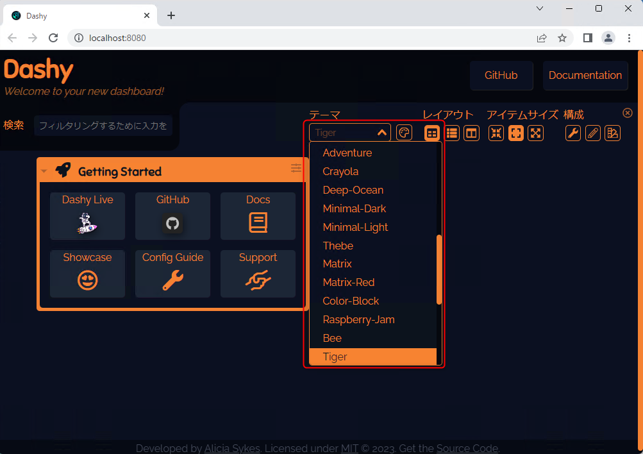Choose the Color-Block theme
Image resolution: width=643 pixels, height=454 pixels.
point(372,301)
